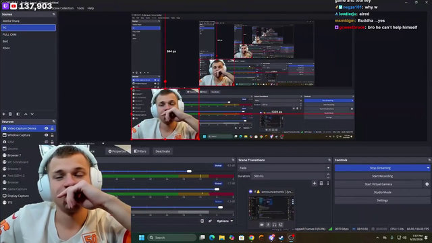
Task: Click the transition Duration input field
Action: [288, 176]
